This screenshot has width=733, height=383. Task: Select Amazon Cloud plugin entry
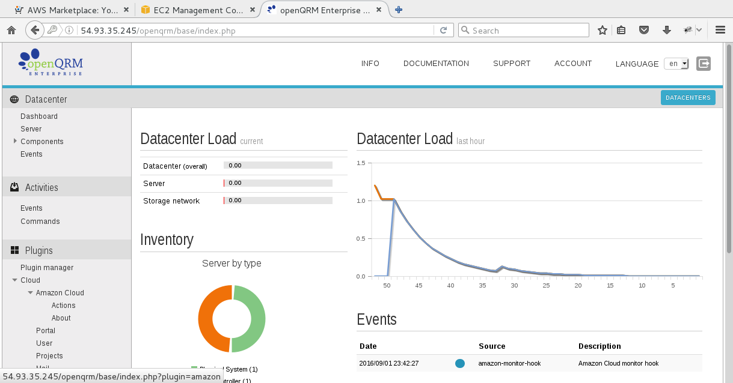point(60,292)
